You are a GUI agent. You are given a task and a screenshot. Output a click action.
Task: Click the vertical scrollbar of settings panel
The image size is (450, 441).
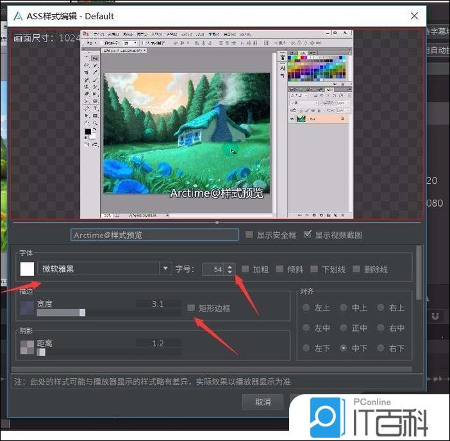pos(419,272)
